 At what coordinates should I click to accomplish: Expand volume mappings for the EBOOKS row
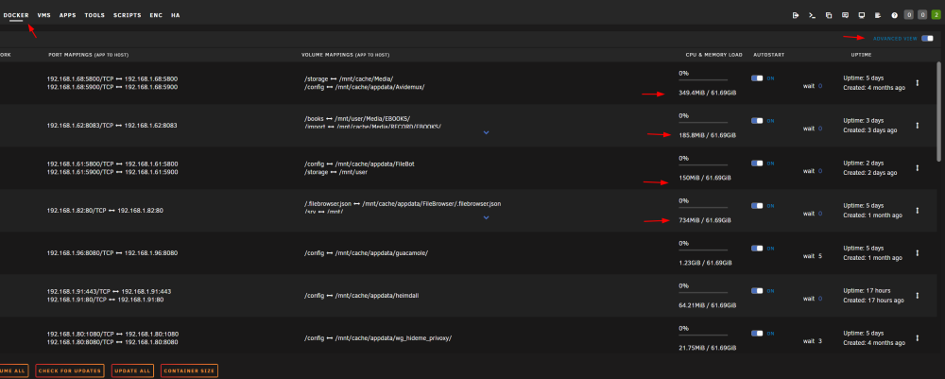click(x=487, y=132)
